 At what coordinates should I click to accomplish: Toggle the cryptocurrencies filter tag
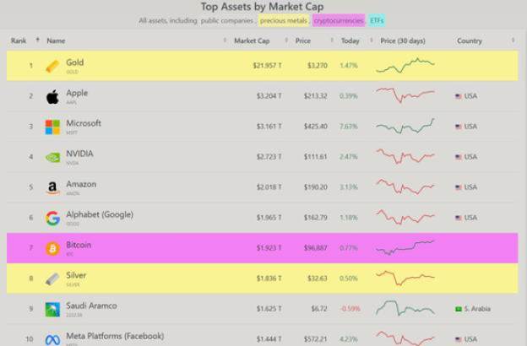pyautogui.click(x=338, y=20)
